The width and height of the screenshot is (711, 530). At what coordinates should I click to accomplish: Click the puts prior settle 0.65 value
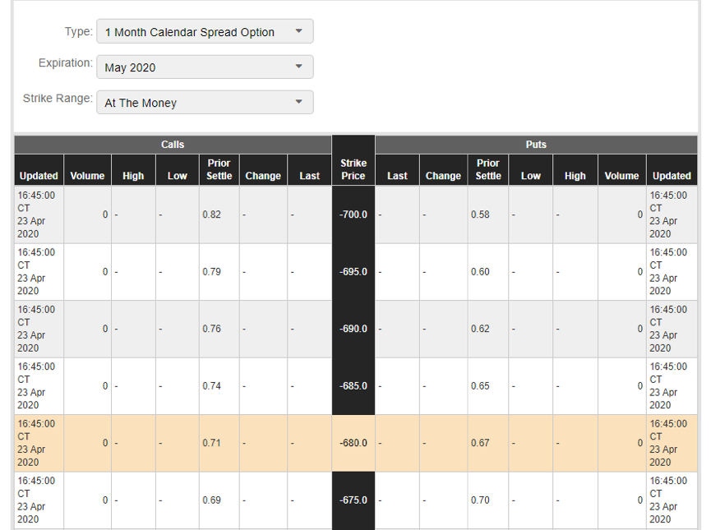[480, 386]
